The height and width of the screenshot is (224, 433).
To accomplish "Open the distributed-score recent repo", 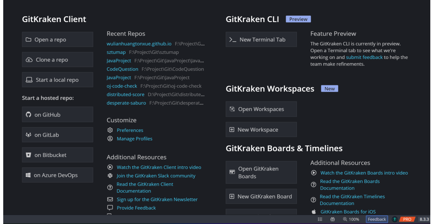I will pyautogui.click(x=125, y=95).
